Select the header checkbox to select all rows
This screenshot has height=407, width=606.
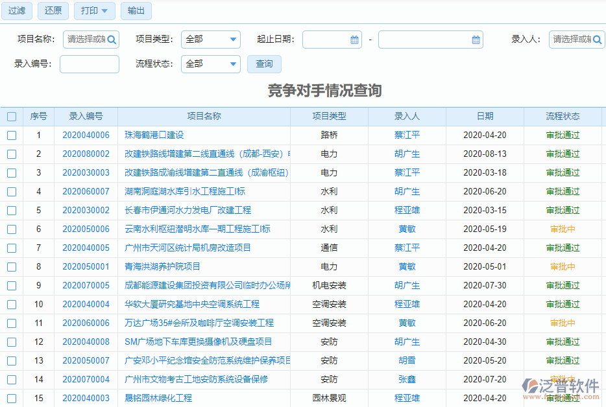pyautogui.click(x=12, y=117)
